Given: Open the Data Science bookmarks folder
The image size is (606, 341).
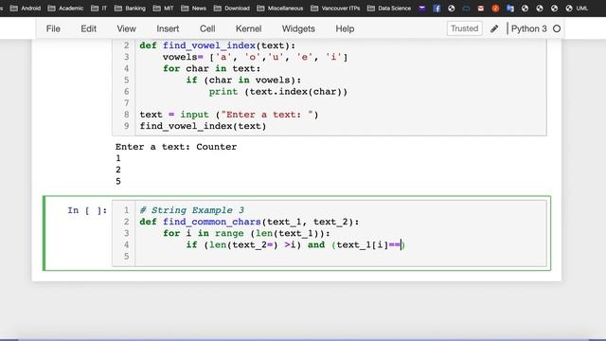Looking at the screenshot, I should [x=389, y=9].
